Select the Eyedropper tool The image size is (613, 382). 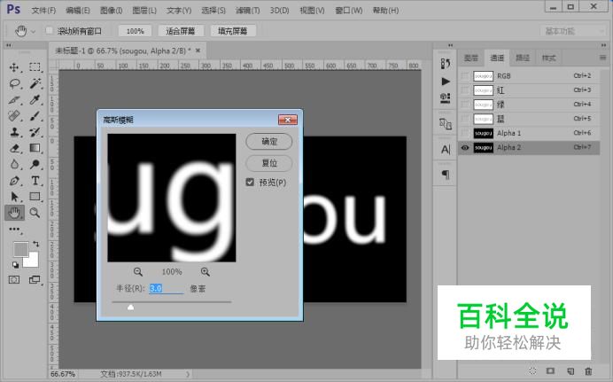tap(35, 99)
